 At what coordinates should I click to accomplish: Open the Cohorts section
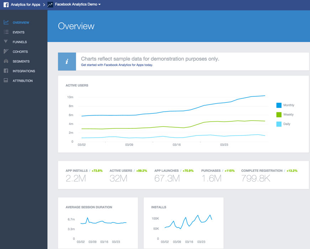tap(20, 52)
